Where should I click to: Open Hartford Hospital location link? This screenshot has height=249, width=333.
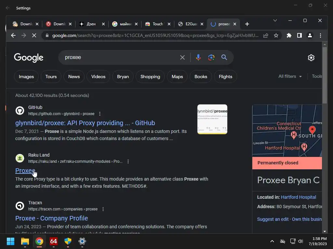299,197
